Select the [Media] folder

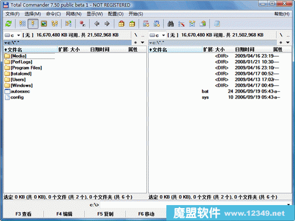18,56
